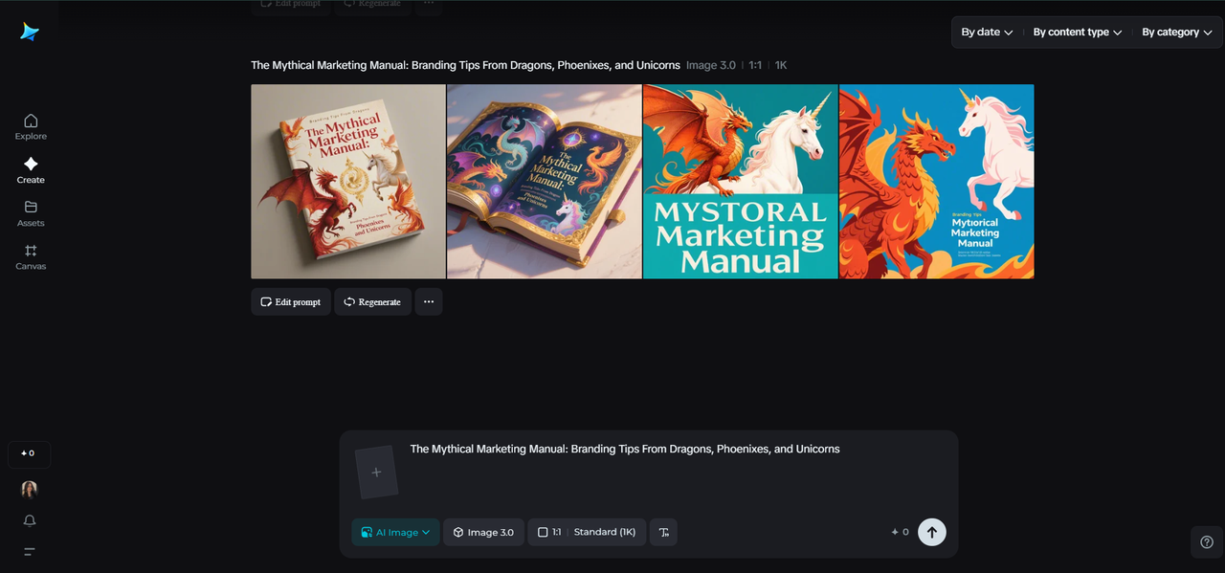
Task: Regenerate the Mythical Marketing Manual images
Action: pyautogui.click(x=372, y=301)
